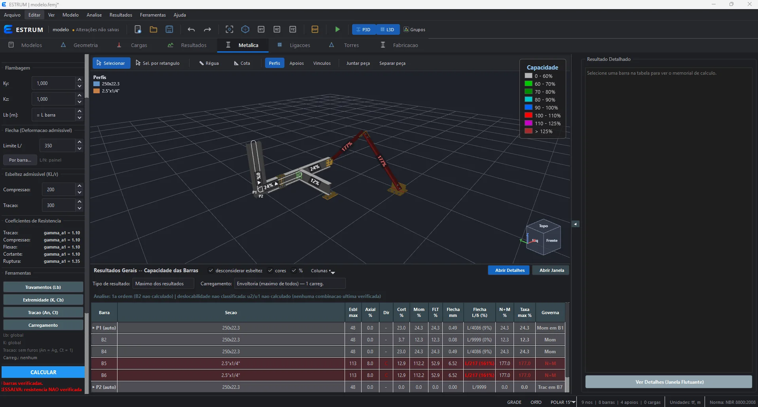Click the CALCULAR button
The image size is (758, 407).
coord(43,372)
